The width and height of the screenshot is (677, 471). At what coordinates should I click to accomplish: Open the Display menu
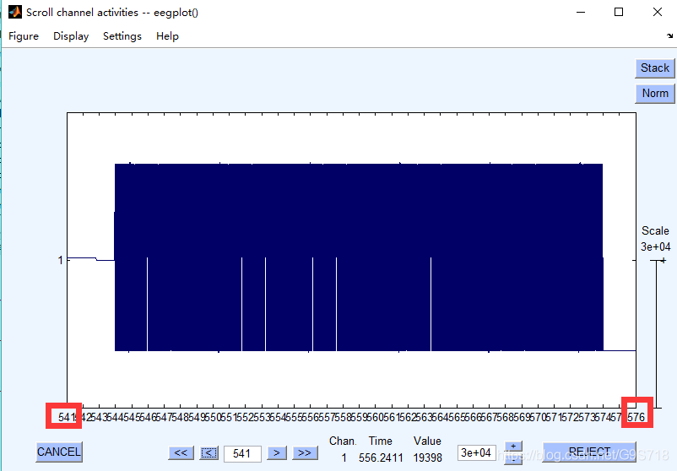pyautogui.click(x=71, y=36)
